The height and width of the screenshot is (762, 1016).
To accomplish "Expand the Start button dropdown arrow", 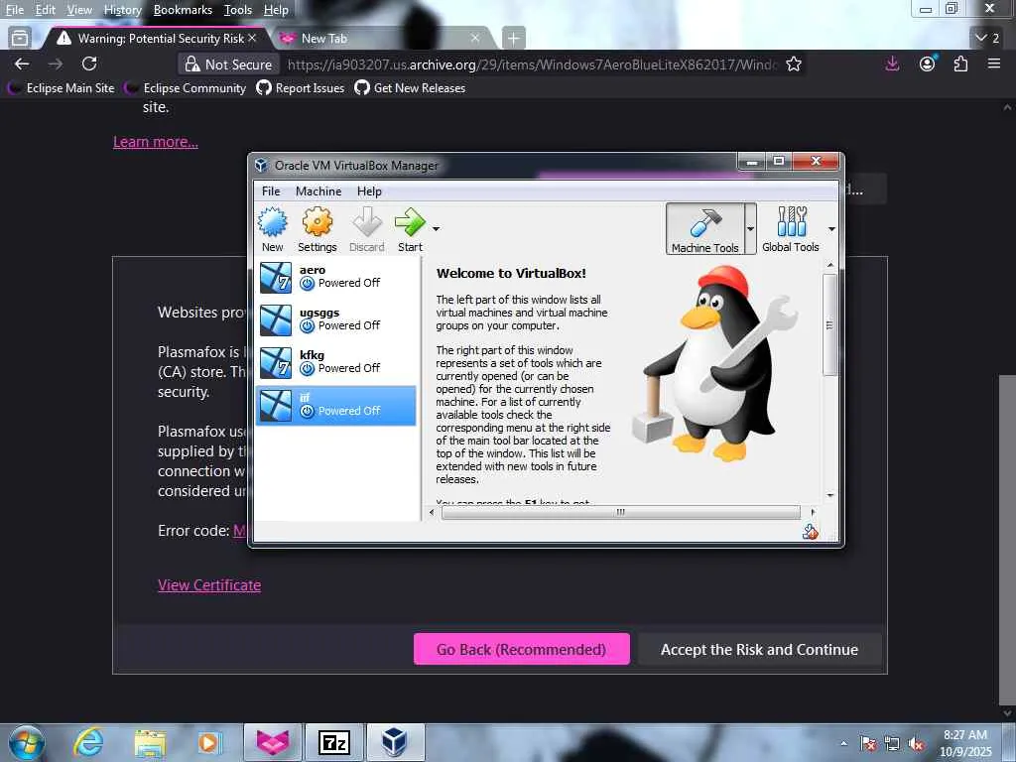I will click(x=437, y=229).
